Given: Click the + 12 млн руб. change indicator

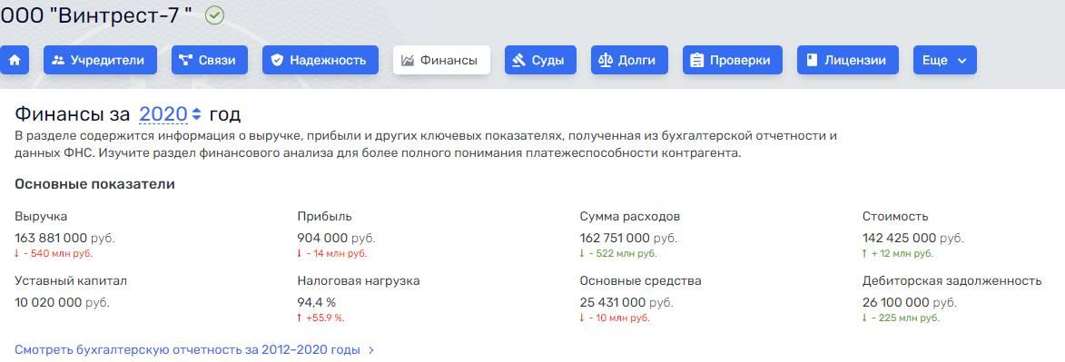Looking at the screenshot, I should [x=898, y=254].
